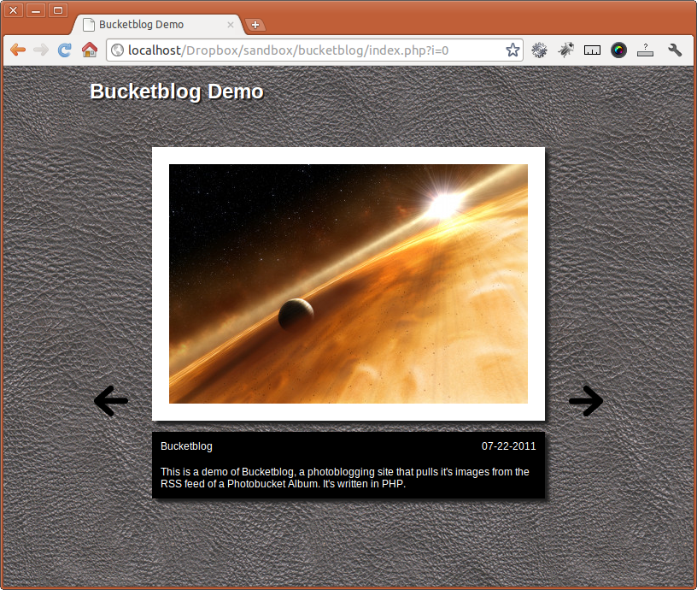Click the question mark extension icon
697x590 pixels.
pyautogui.click(x=645, y=50)
